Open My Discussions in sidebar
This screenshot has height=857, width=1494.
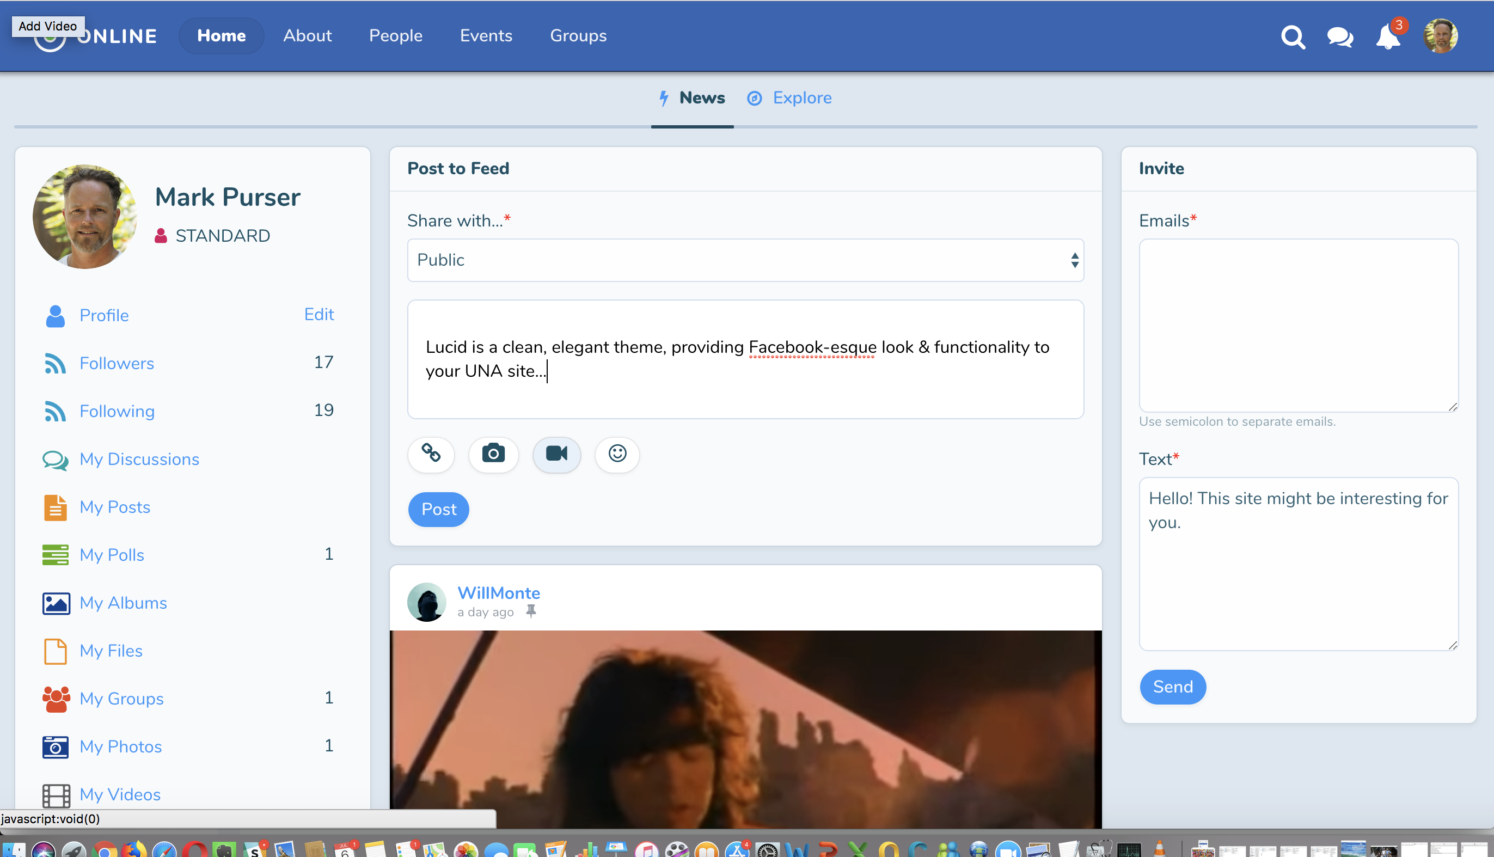pyautogui.click(x=139, y=459)
